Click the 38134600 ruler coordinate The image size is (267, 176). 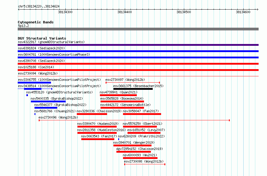[x=243, y=12]
